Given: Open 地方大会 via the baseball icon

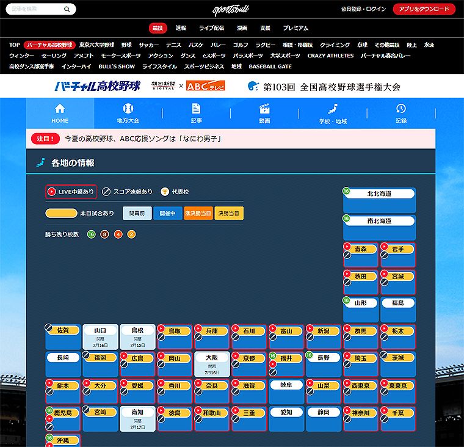Looking at the screenshot, I should 128,109.
